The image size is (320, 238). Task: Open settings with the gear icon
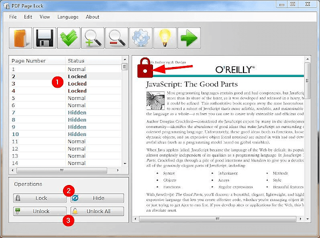coord(141,38)
